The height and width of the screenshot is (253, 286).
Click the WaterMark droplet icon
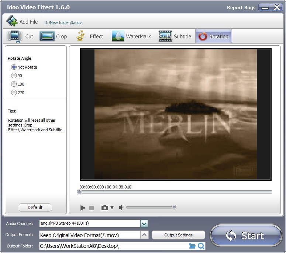click(118, 36)
